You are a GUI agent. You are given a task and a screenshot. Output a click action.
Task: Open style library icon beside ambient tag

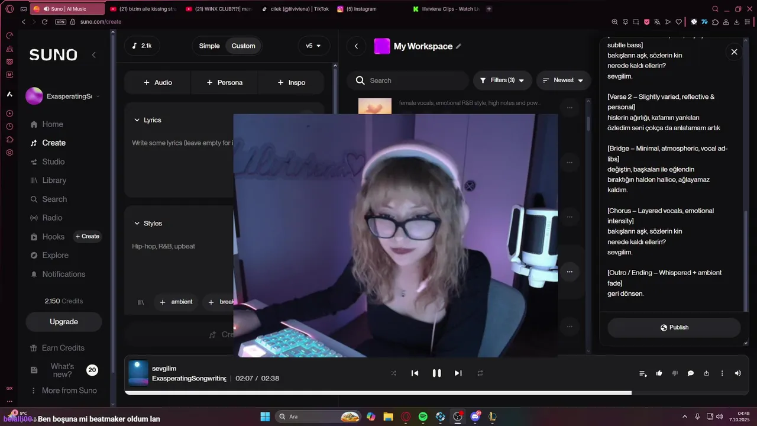(x=141, y=302)
